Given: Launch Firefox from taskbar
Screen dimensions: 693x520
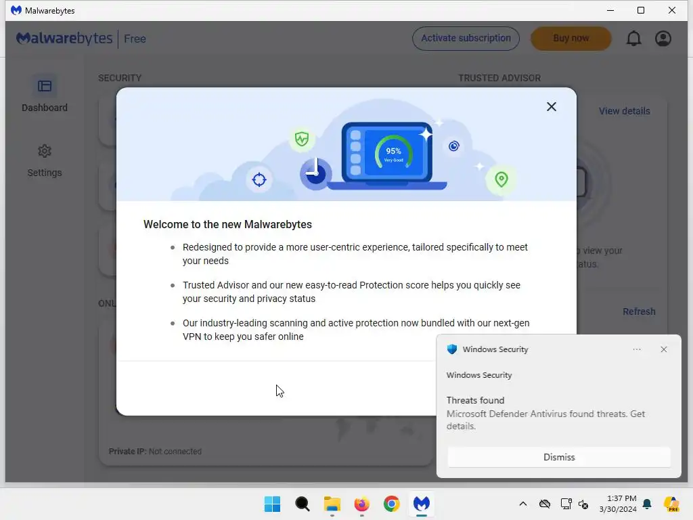Looking at the screenshot, I should [x=361, y=504].
